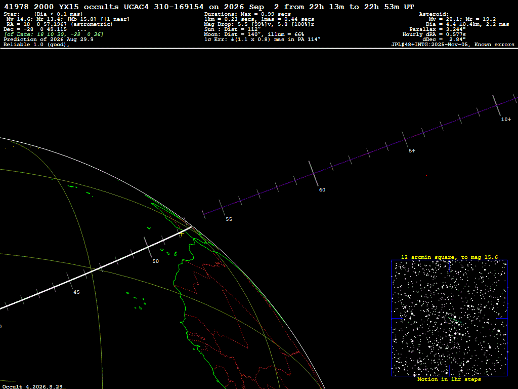Image resolution: width=518 pixels, height=389 pixels.
Task: Click the "Occult 4.2026.8.29" version label
Action: pos(32,386)
